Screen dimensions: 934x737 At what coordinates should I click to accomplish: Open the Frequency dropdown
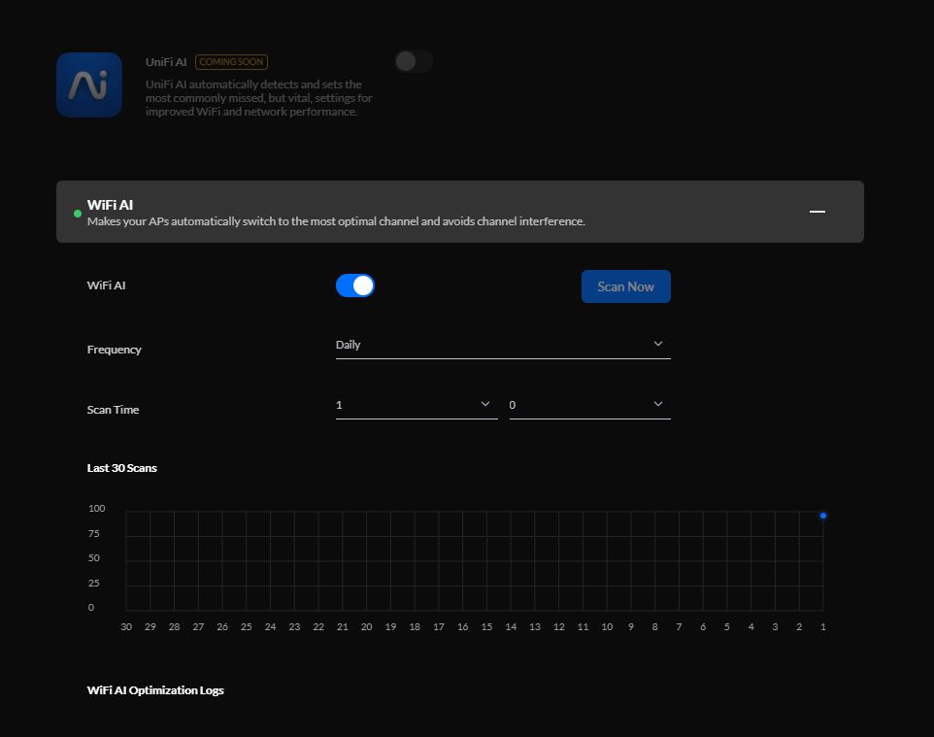[x=503, y=345]
